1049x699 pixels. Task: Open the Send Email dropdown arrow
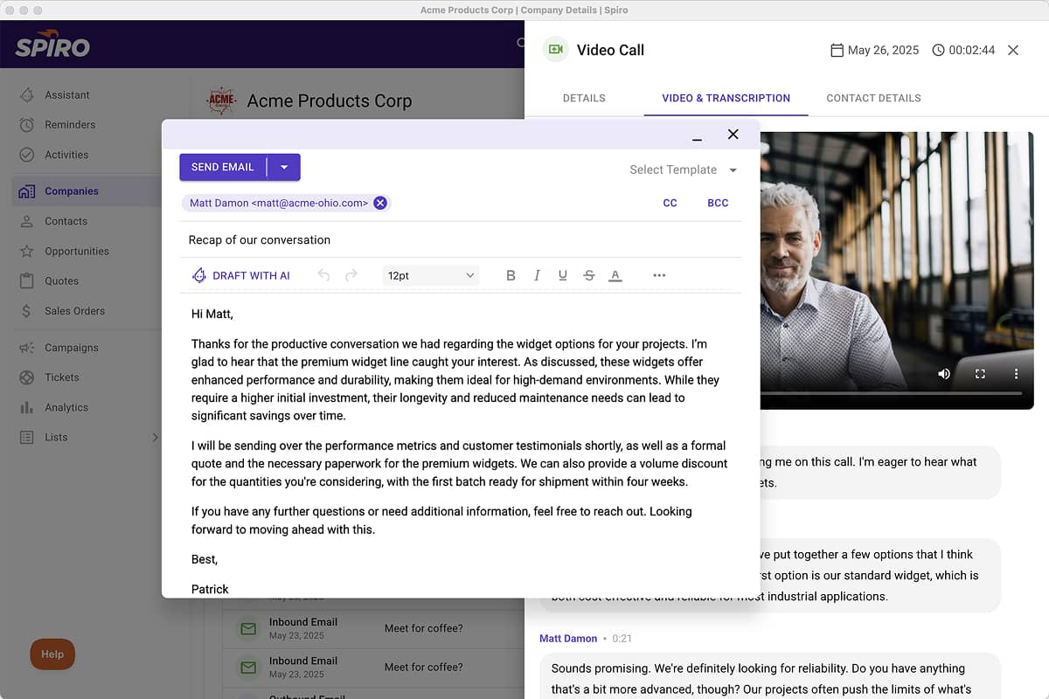(x=284, y=167)
